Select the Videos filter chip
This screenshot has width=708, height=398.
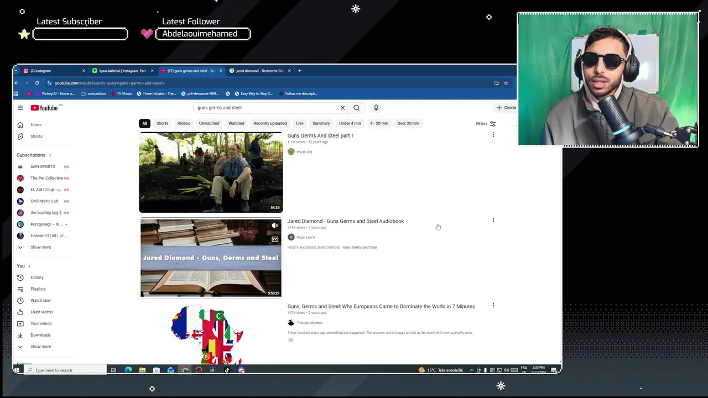tap(184, 124)
